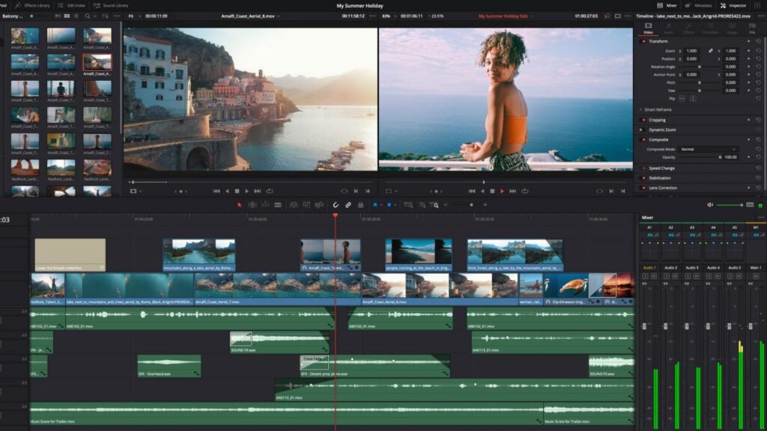The height and width of the screenshot is (431, 767).
Task: Switch media pool to list view icon
Action: [x=76, y=16]
